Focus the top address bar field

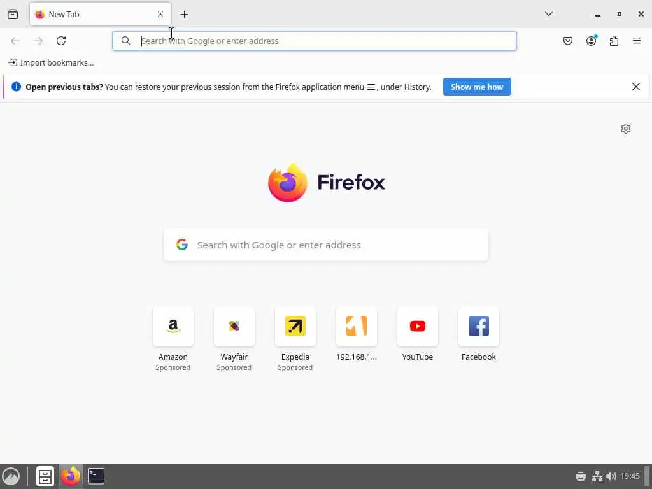[x=315, y=41]
